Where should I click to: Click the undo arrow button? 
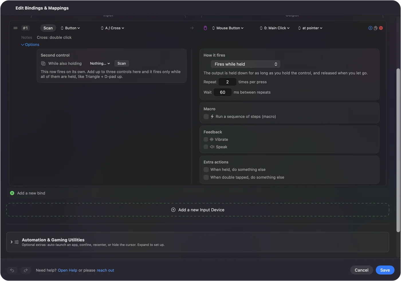(x=12, y=270)
